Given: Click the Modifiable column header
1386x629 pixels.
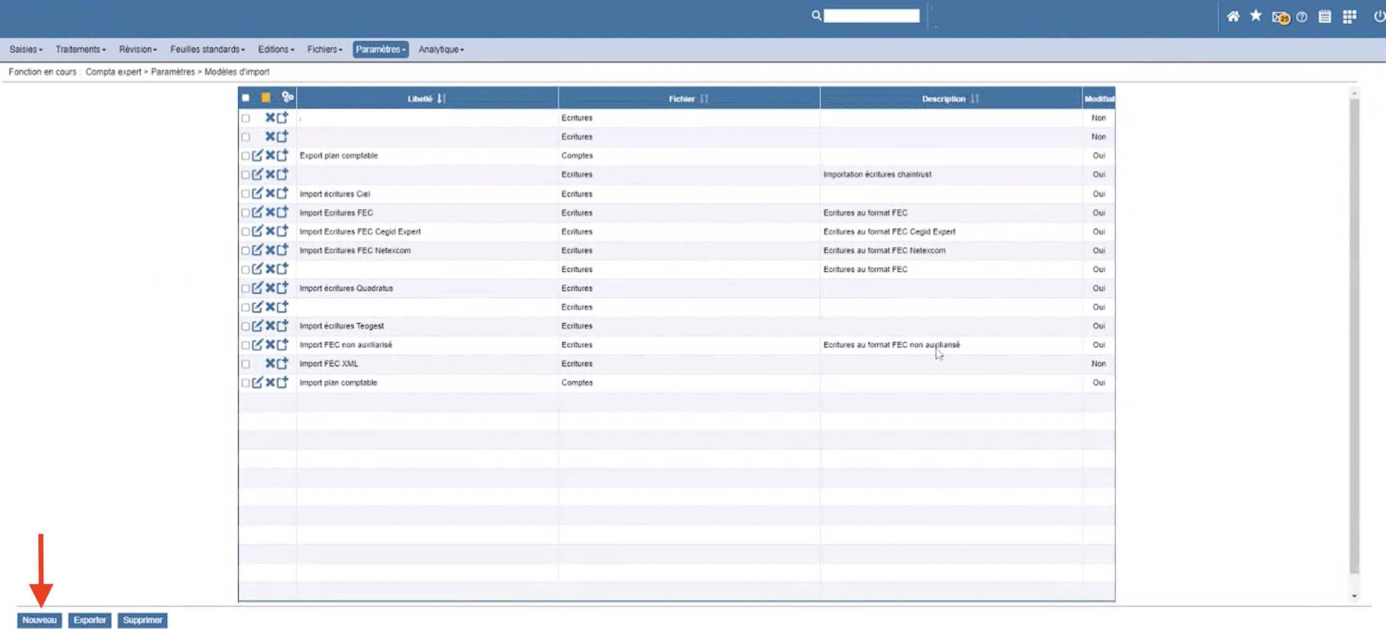Looking at the screenshot, I should point(1099,99).
